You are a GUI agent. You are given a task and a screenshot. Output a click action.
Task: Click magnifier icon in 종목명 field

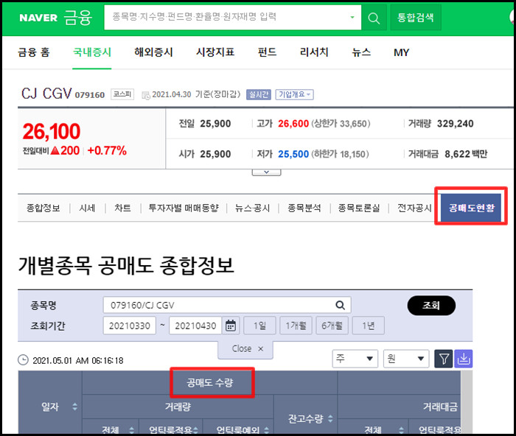340,305
